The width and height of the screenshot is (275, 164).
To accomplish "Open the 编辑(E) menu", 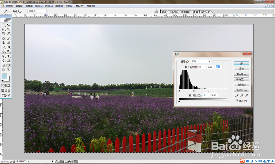I will pyautogui.click(x=19, y=6).
